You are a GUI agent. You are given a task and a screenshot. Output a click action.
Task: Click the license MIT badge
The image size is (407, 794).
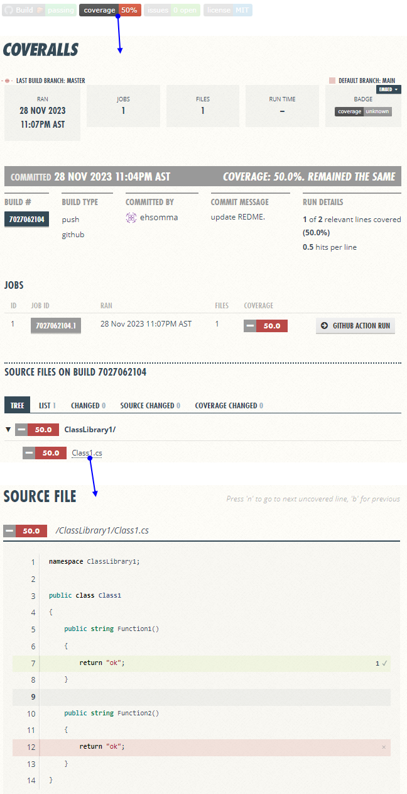(228, 10)
